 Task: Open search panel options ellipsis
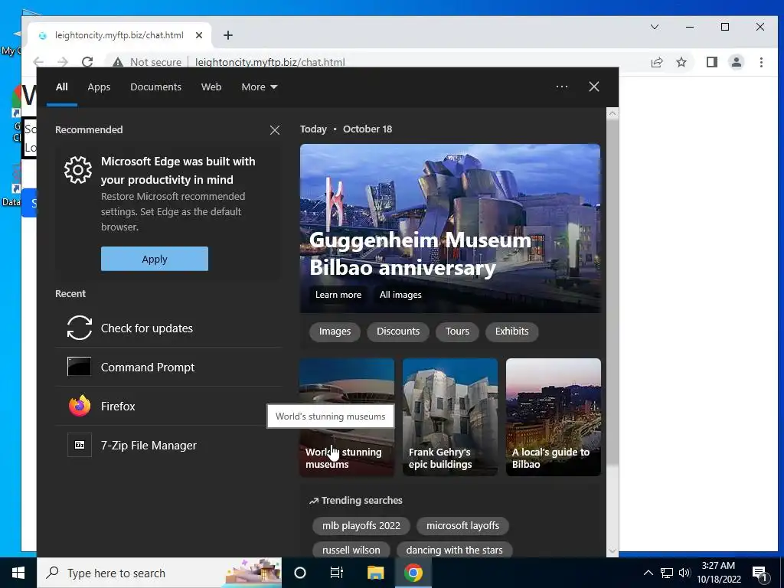coord(562,87)
